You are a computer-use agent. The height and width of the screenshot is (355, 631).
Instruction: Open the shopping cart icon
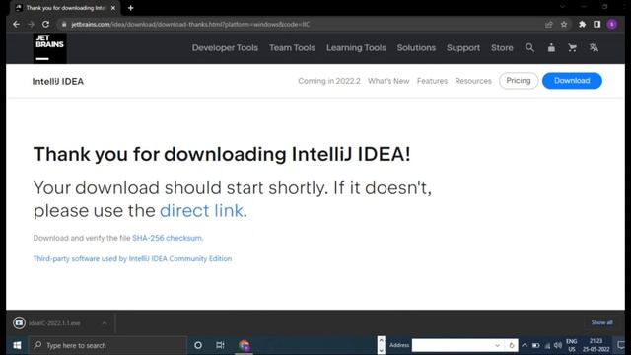572,48
